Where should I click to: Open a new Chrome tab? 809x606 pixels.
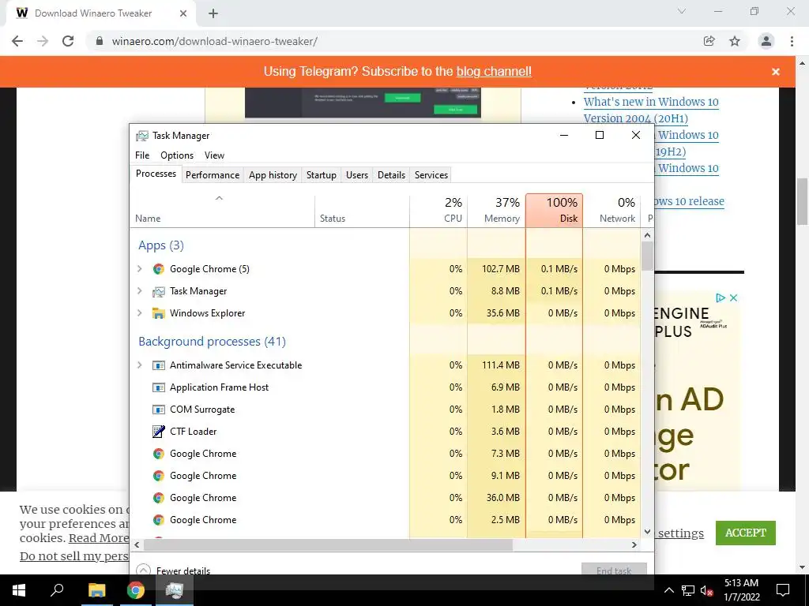[213, 13]
